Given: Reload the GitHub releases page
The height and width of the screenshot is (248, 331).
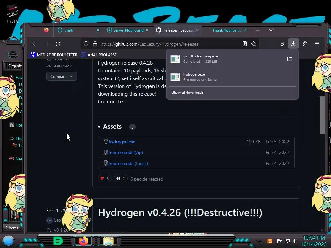Looking at the screenshot, I should click(x=58, y=44).
